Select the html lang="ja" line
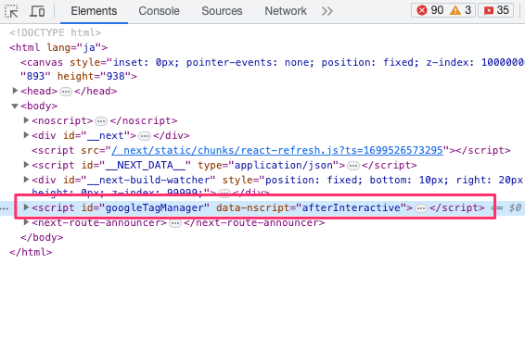The image size is (525, 338). [x=58, y=47]
